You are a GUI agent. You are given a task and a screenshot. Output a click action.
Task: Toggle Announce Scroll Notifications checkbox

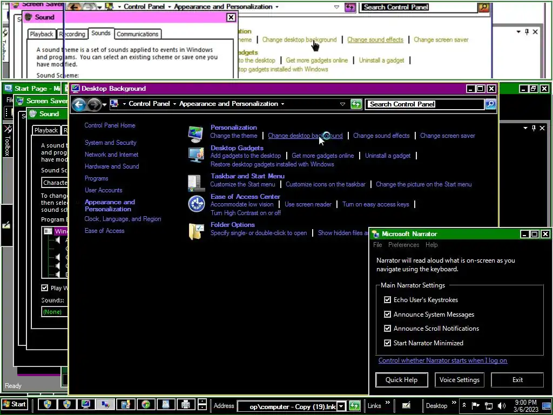[x=388, y=328]
